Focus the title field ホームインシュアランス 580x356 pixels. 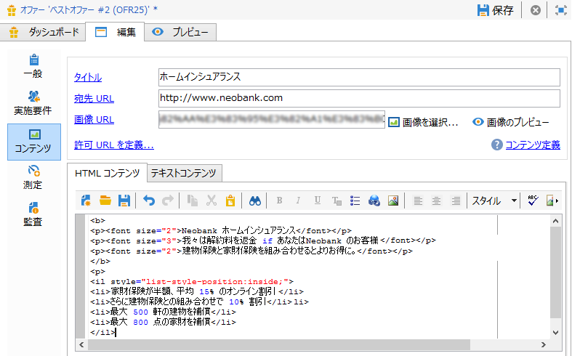coord(359,77)
